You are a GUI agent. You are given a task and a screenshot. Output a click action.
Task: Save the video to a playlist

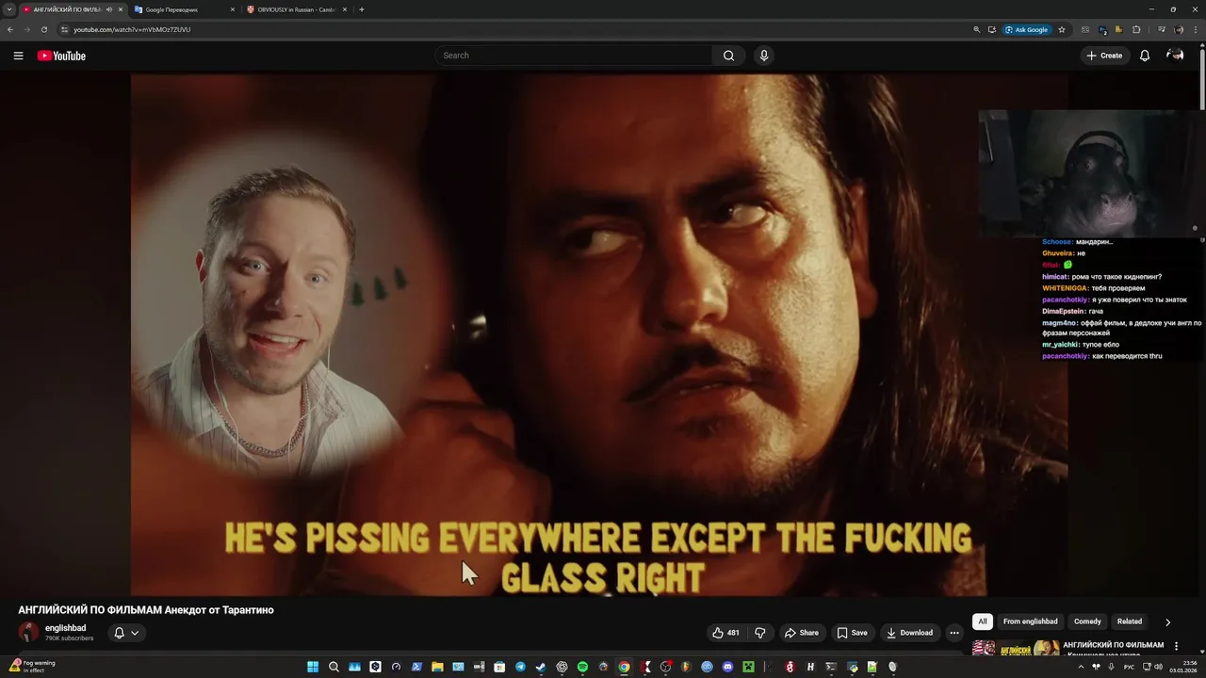click(853, 633)
